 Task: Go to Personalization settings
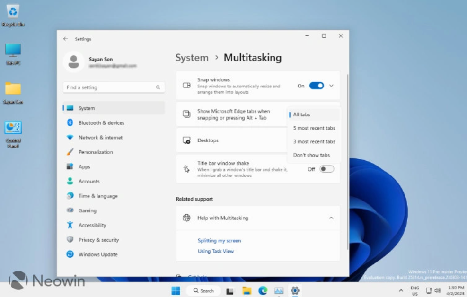114,152
